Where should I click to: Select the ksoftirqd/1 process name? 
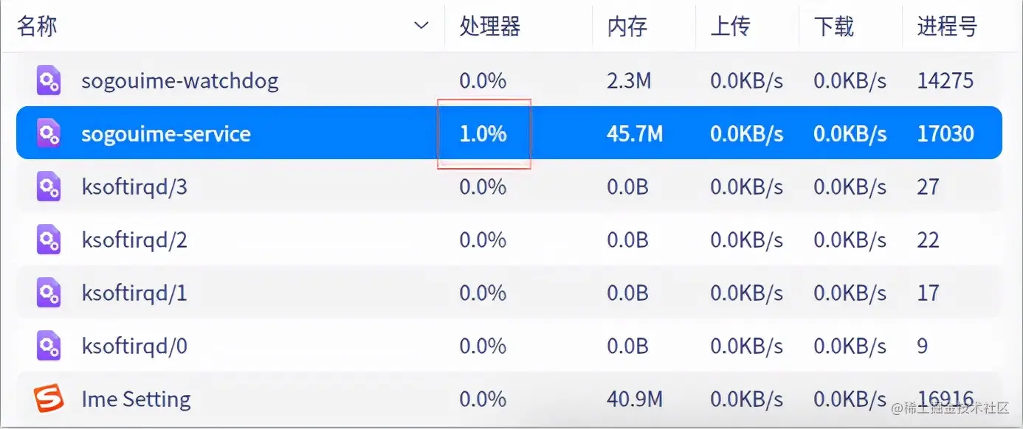click(x=134, y=293)
